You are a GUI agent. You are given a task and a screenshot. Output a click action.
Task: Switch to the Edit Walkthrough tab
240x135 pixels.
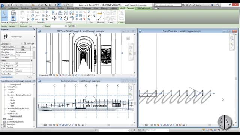(143, 8)
